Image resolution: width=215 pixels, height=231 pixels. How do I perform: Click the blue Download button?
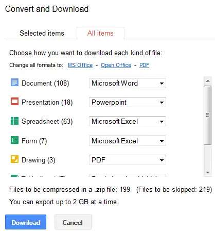(26, 222)
